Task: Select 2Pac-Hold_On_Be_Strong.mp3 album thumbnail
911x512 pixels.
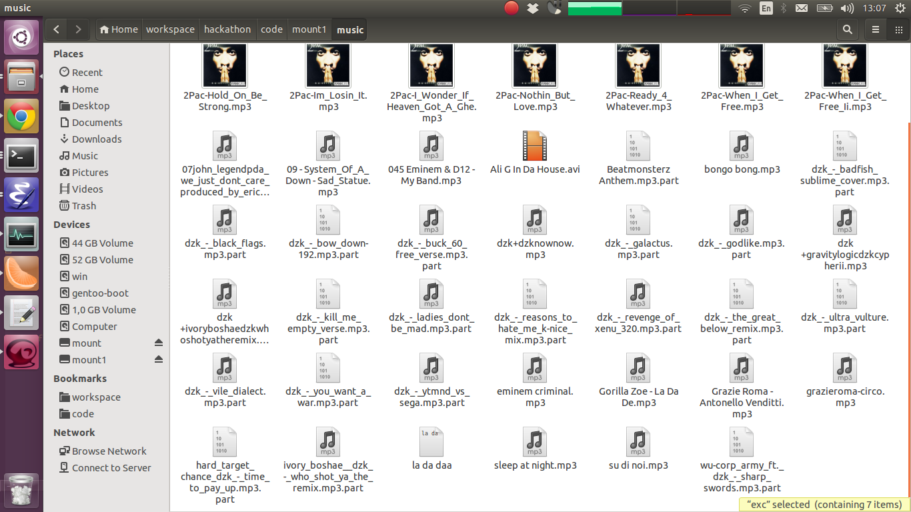Action: point(225,65)
